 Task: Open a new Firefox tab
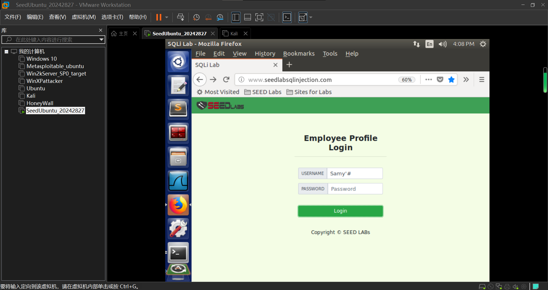(289, 65)
